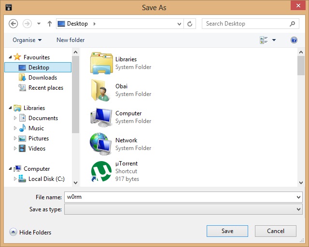The height and width of the screenshot is (247, 309).
Task: Expand the Videos library node
Action: [15, 148]
